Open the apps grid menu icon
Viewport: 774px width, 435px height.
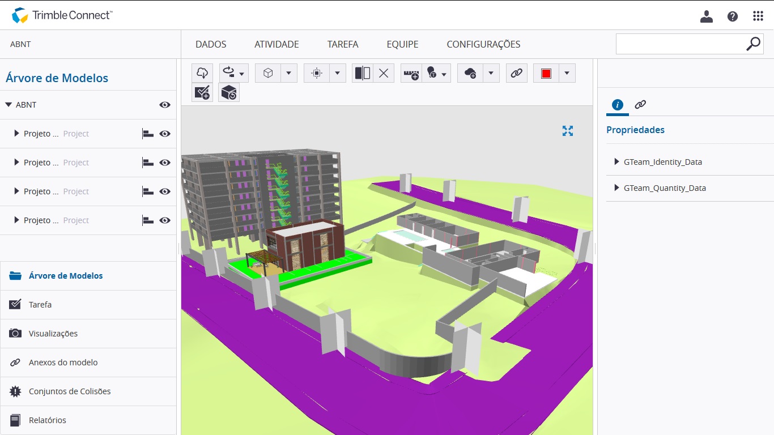[758, 16]
